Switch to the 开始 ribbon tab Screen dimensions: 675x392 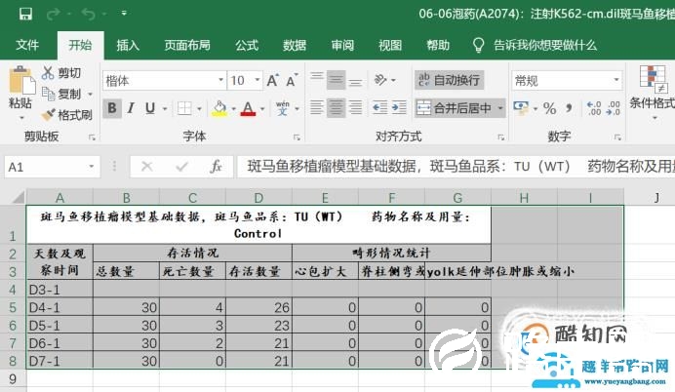(x=81, y=45)
